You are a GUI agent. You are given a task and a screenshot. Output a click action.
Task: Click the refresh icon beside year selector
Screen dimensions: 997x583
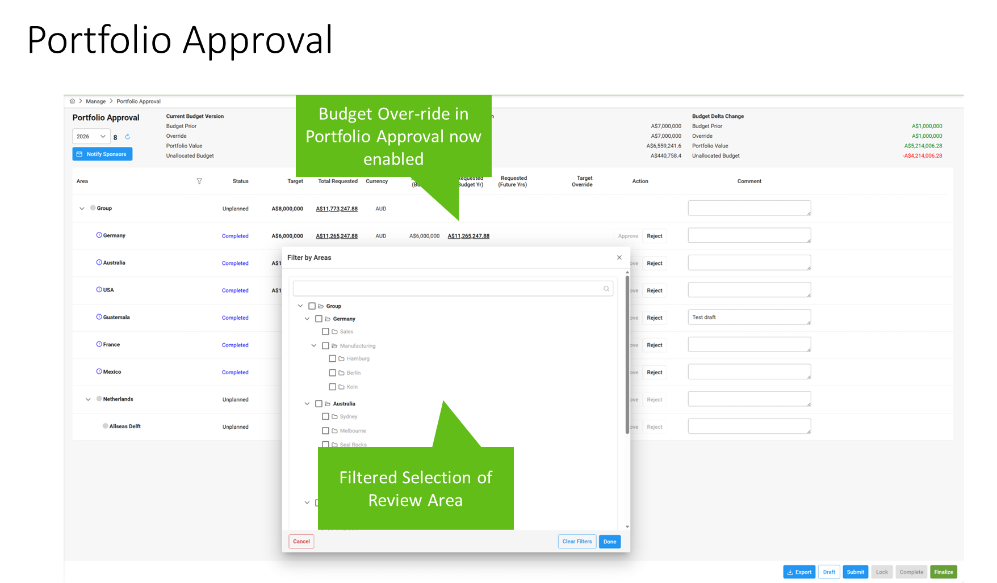(128, 137)
